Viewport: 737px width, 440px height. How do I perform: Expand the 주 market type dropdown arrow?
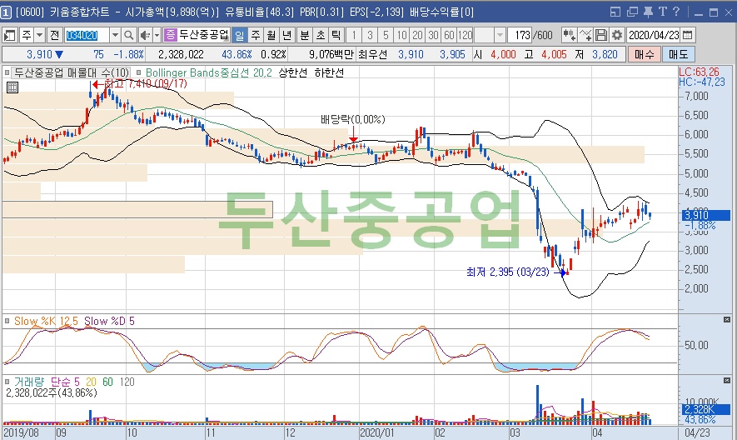(39, 35)
